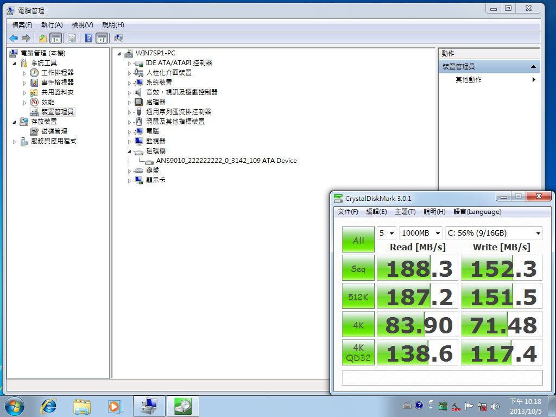Collapse the 磁碟機 category
This screenshot has height=417, width=556.
tap(129, 151)
